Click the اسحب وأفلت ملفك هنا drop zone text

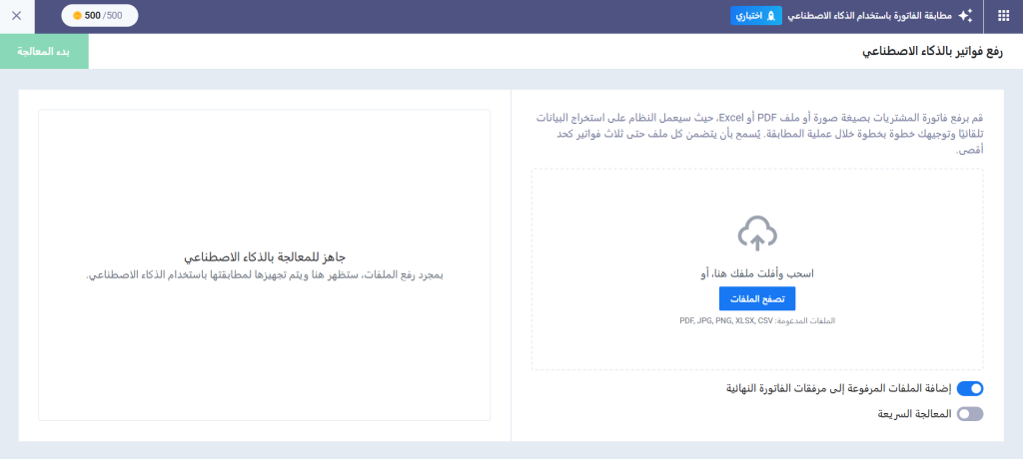[x=756, y=272]
